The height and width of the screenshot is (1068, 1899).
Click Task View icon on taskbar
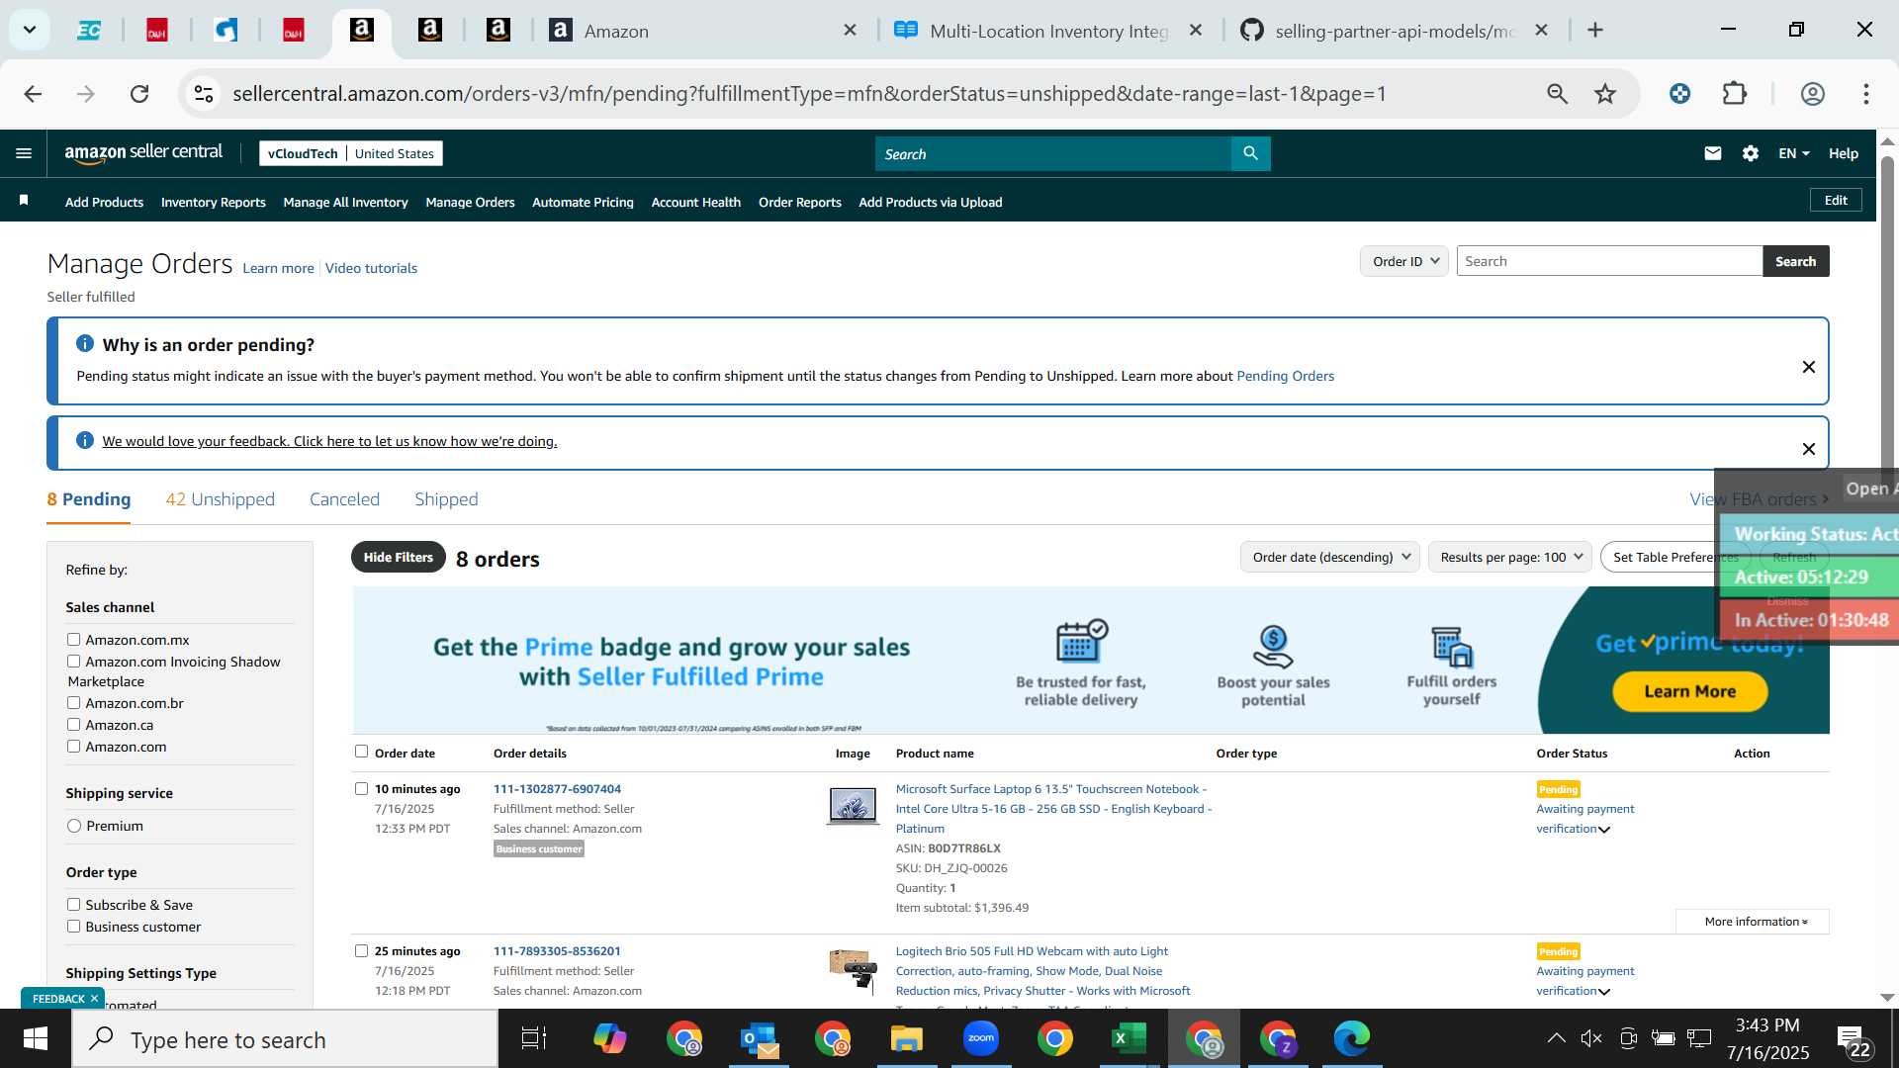point(534,1039)
